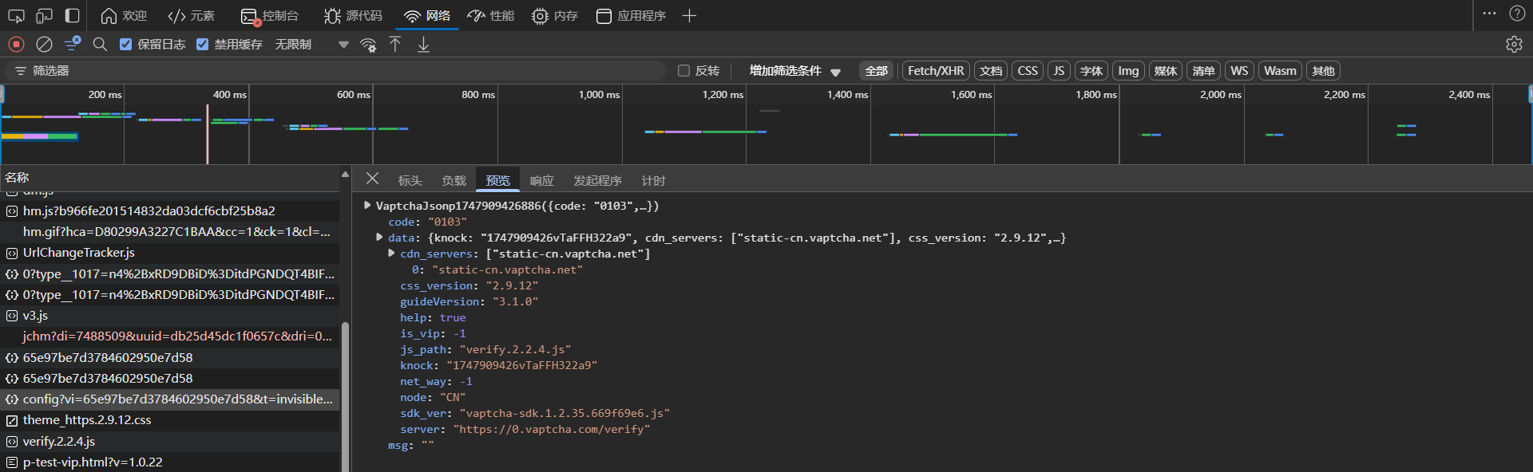1533x472 pixels.
Task: Enable the 反转 filter checkbox
Action: [x=683, y=71]
